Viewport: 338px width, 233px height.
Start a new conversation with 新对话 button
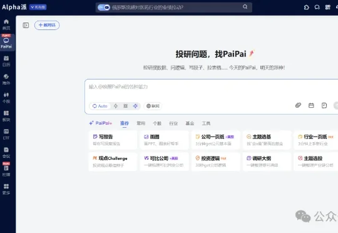[47, 25]
